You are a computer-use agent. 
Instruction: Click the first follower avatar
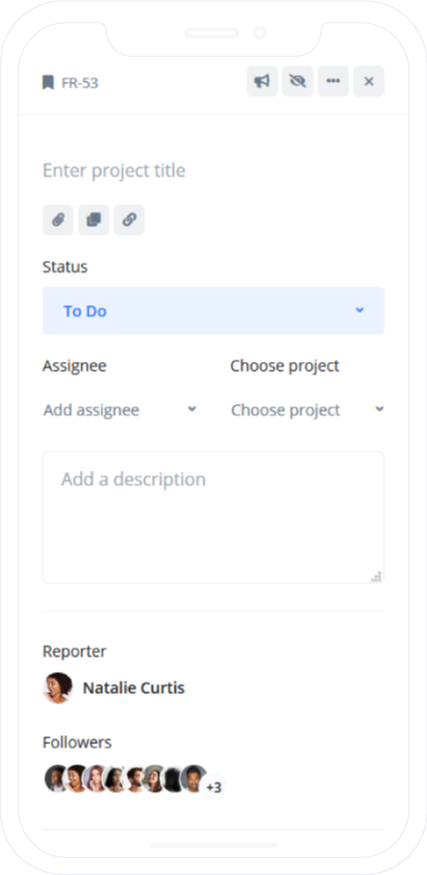57,779
